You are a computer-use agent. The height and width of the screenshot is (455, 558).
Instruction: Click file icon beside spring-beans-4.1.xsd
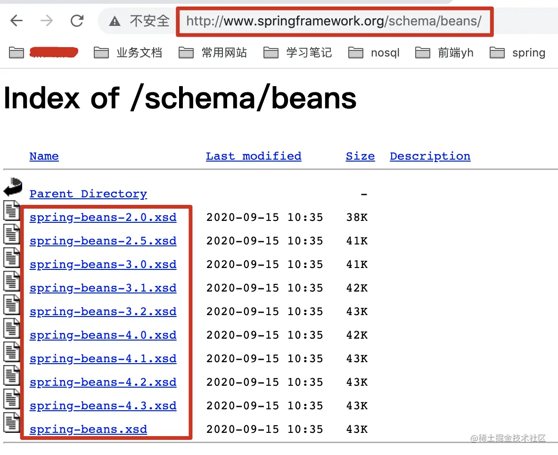pos(12,351)
